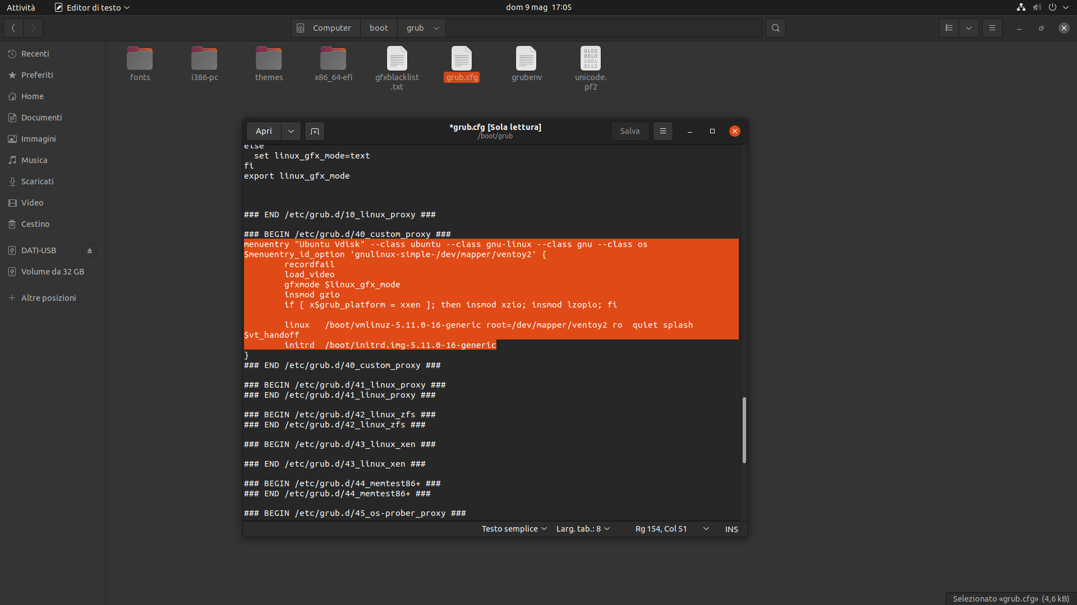Click line '### END /etc/grub.d/10_linux_proxy ###'
This screenshot has height=605, width=1077.
pos(340,215)
